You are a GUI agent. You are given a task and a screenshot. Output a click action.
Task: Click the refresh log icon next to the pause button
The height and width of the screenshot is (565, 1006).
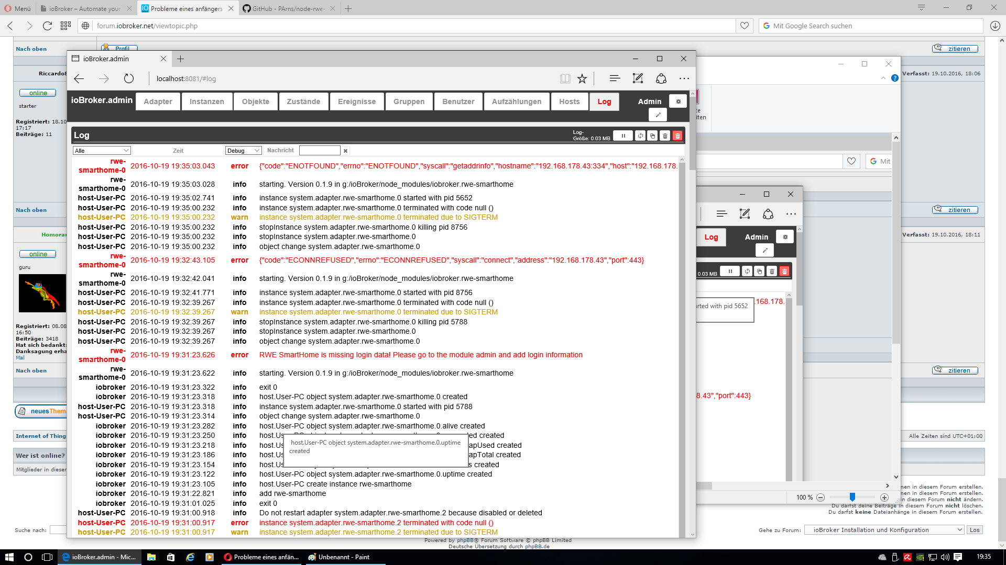coord(640,136)
